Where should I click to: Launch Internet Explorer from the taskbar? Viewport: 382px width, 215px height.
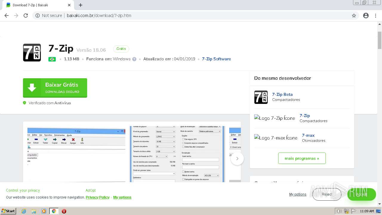coord(24,211)
